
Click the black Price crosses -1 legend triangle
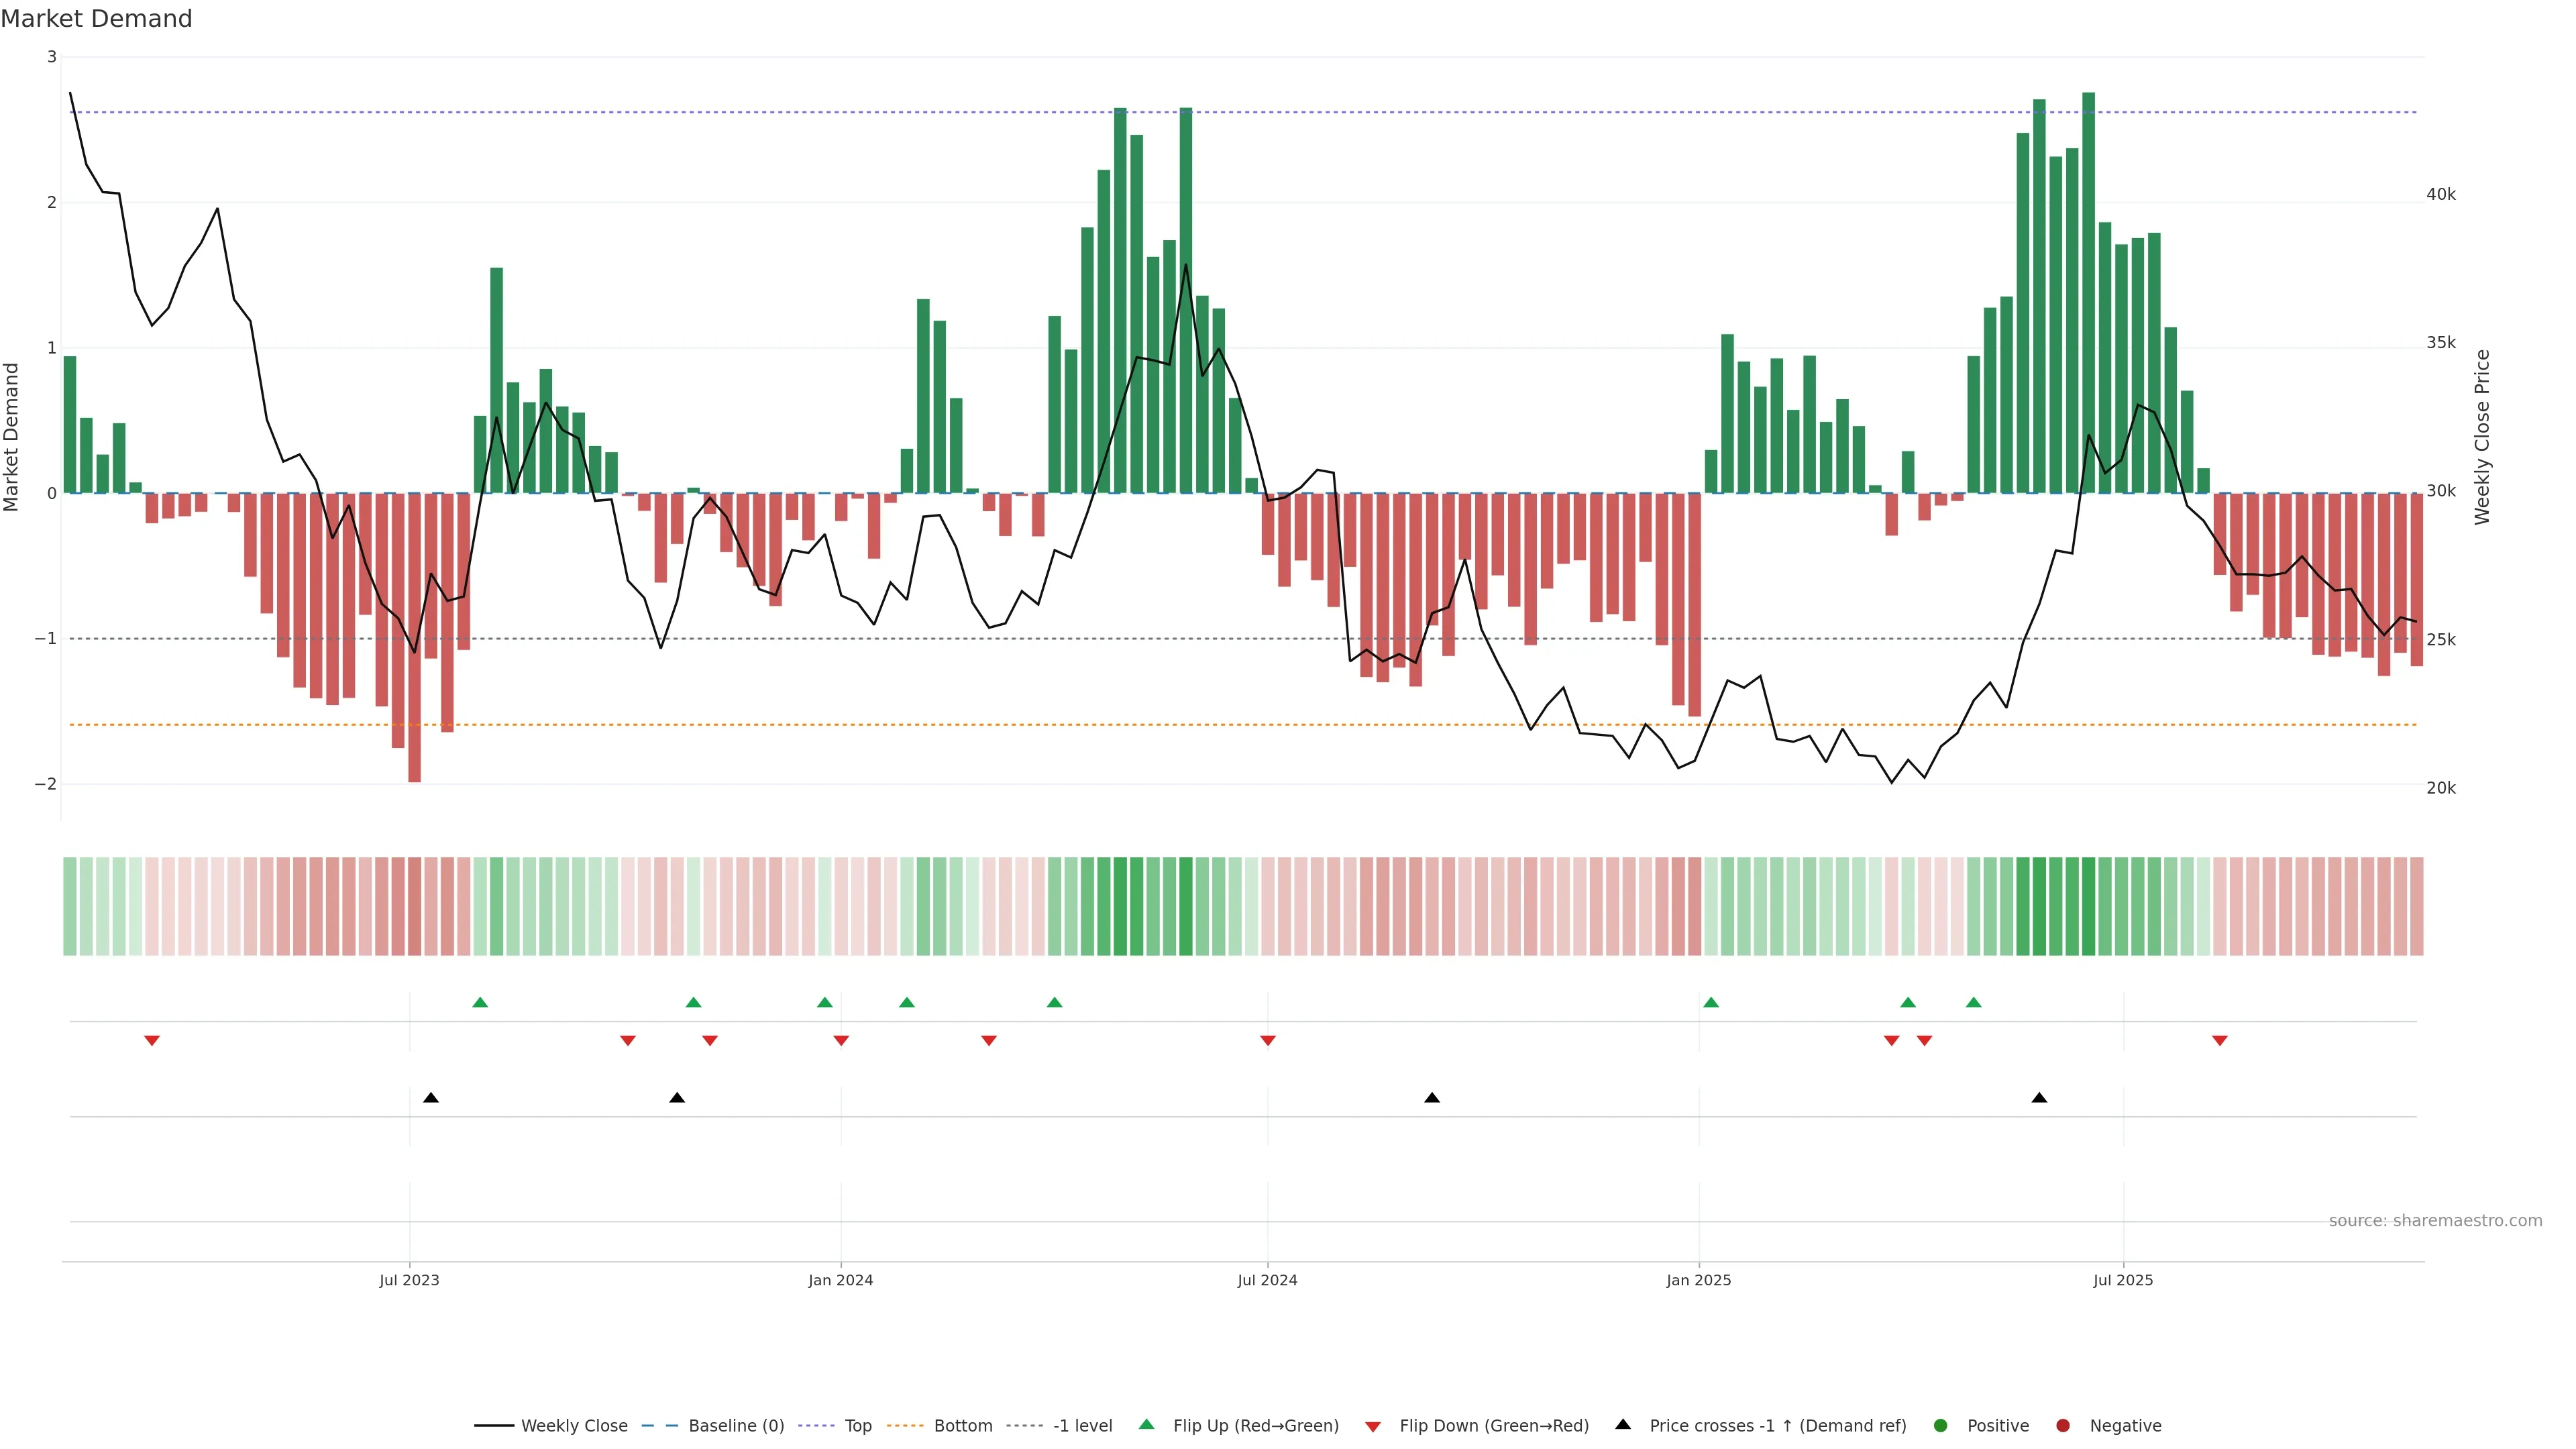click(1623, 1424)
